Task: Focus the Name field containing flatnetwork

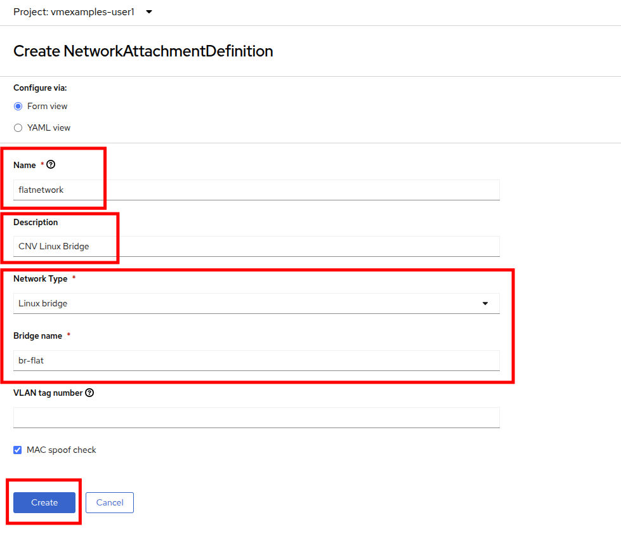Action: coord(256,190)
